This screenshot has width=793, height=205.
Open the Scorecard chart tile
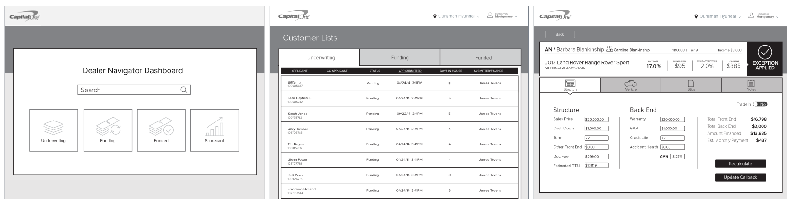tap(215, 130)
